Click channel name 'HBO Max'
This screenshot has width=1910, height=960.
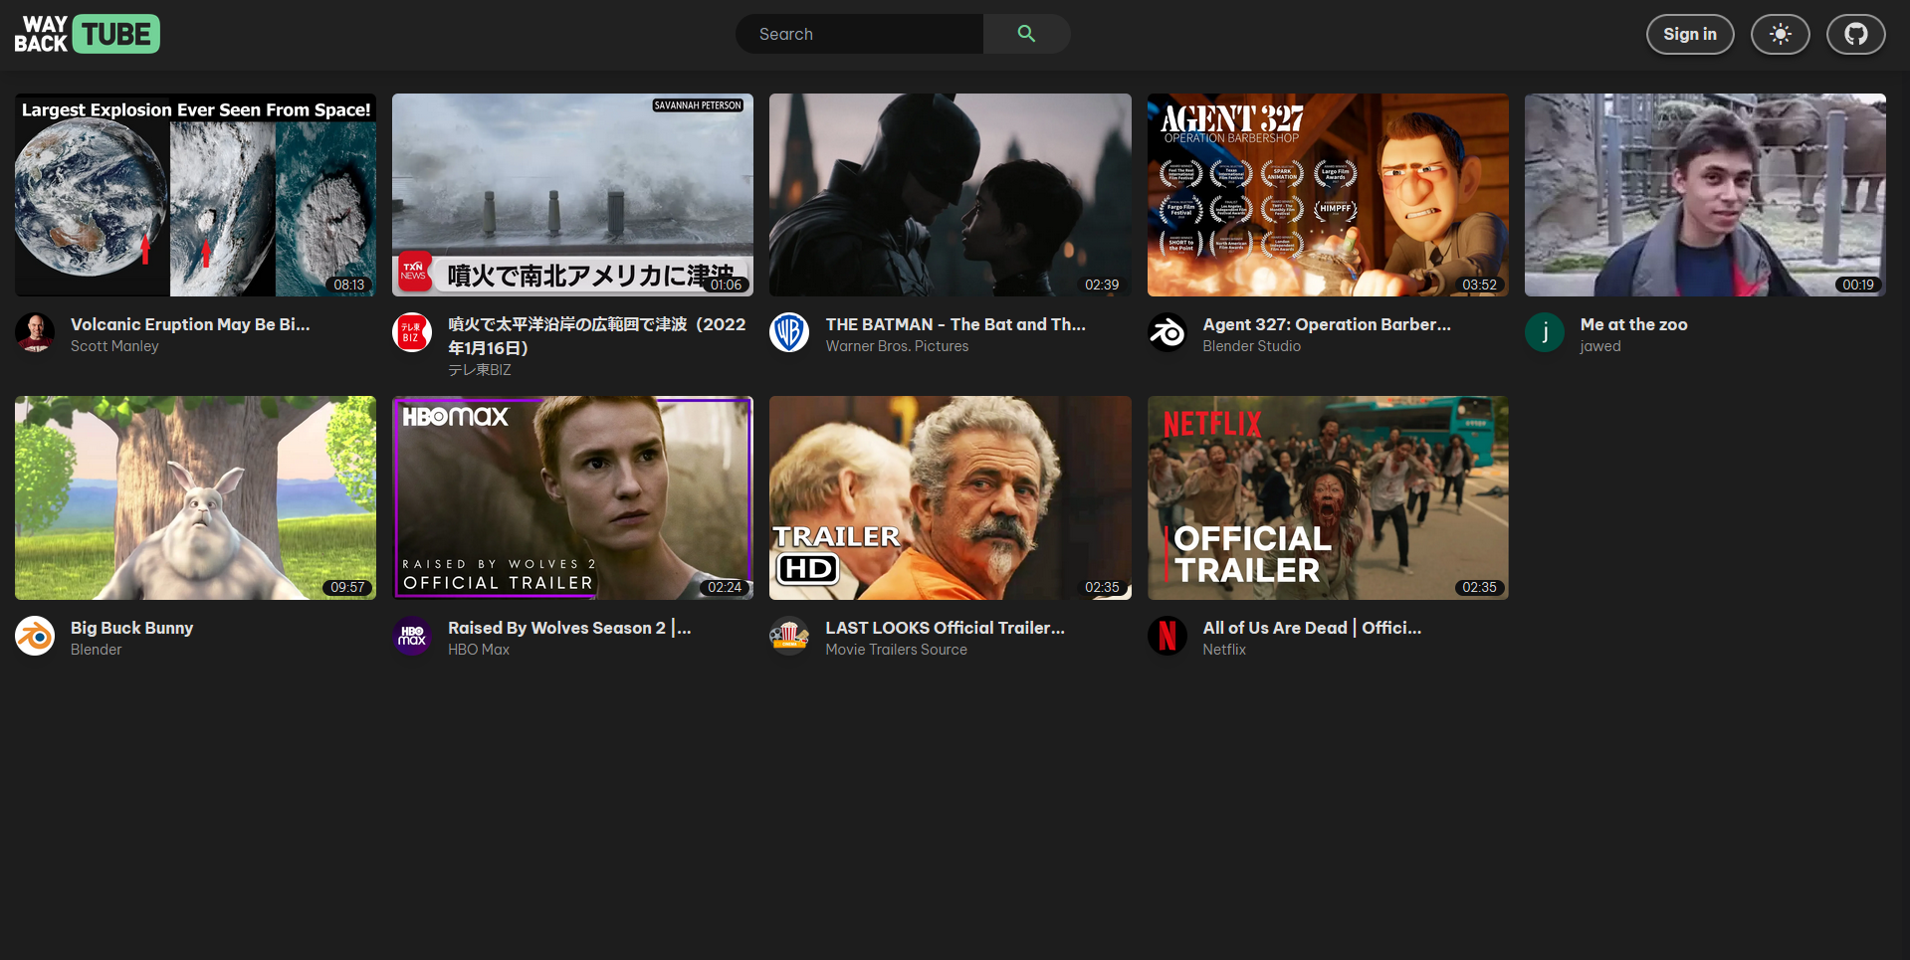479,650
